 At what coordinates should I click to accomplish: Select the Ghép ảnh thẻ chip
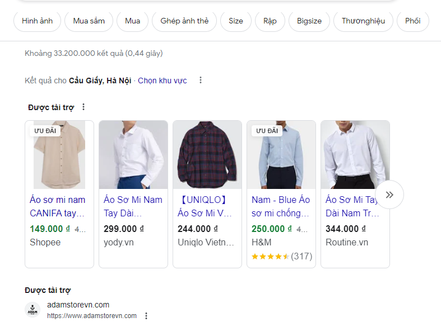(x=184, y=21)
